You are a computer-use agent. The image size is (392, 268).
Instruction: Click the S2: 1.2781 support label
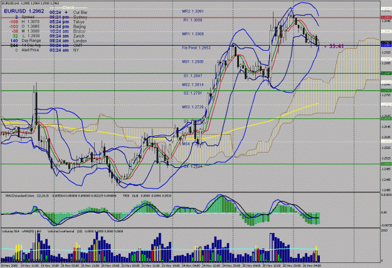click(193, 93)
